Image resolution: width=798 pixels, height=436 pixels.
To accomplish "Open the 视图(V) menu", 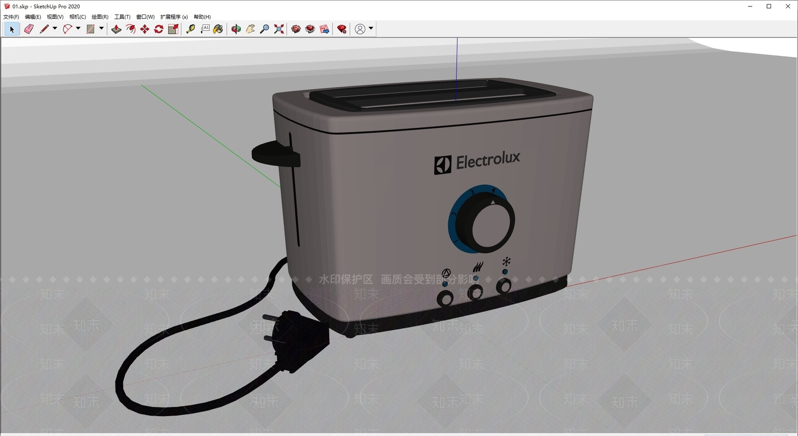I will click(55, 17).
